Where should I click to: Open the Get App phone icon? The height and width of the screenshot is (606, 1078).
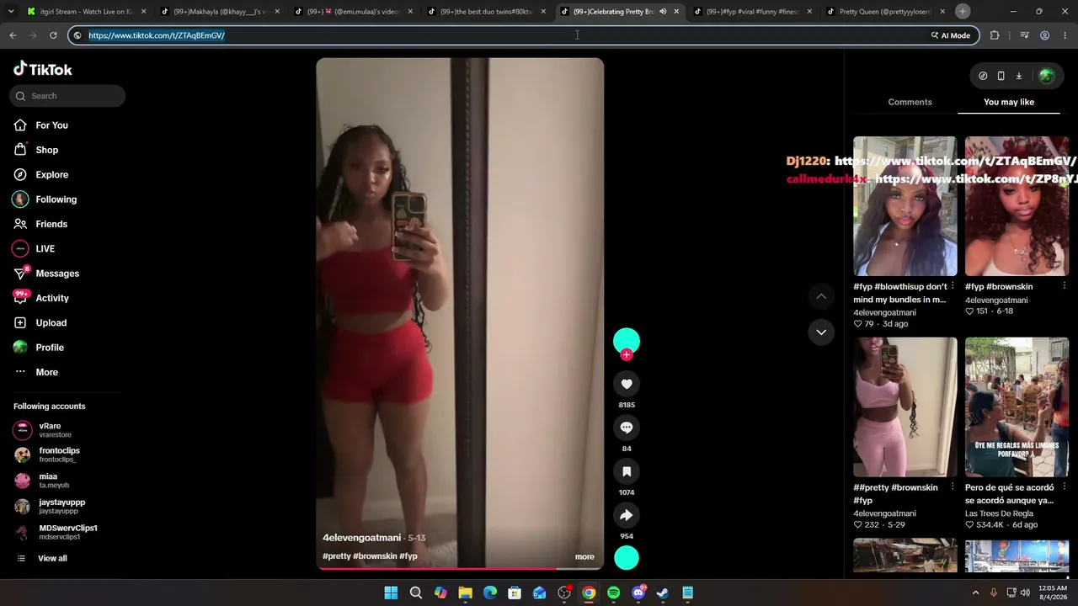1001,76
